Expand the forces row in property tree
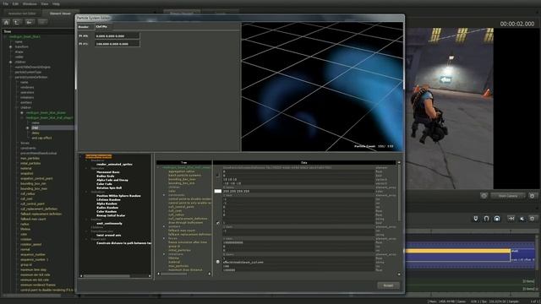This screenshot has height=304, width=541. click(164, 238)
